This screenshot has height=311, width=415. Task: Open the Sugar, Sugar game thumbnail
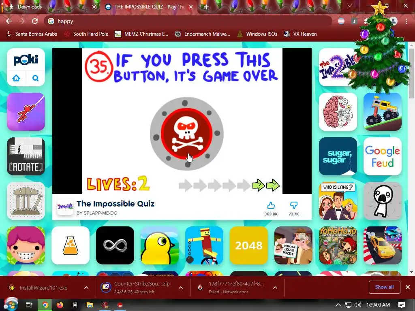[338, 156]
